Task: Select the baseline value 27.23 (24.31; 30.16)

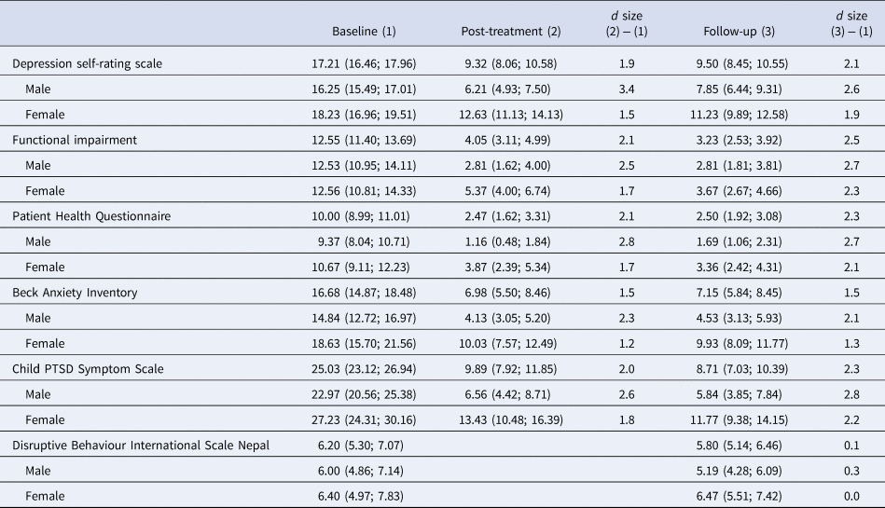Action: [x=364, y=420]
